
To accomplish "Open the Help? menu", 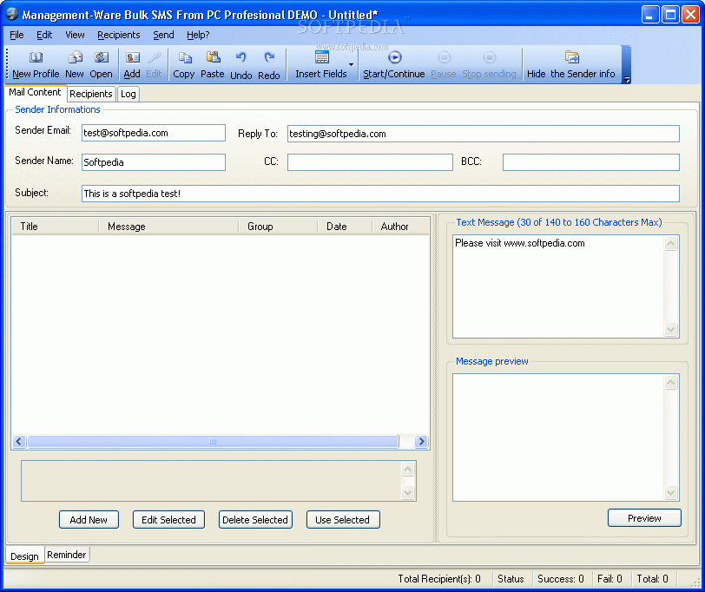I will [198, 35].
